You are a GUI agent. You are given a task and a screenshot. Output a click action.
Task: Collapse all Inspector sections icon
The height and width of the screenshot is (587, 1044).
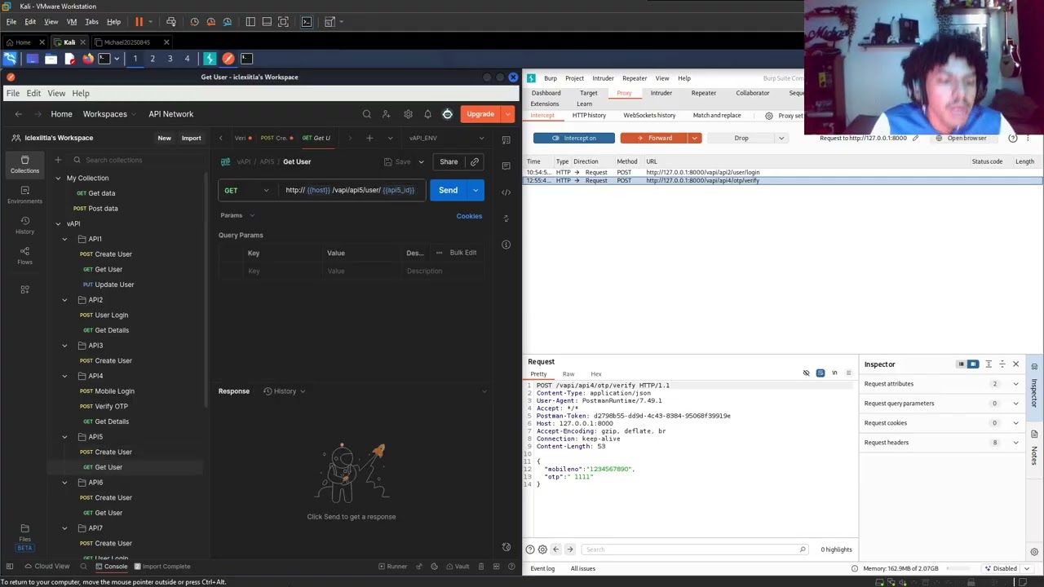[x=1002, y=364]
